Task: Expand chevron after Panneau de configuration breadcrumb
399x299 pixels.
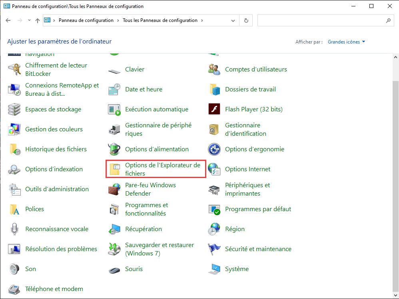Action: click(x=118, y=21)
